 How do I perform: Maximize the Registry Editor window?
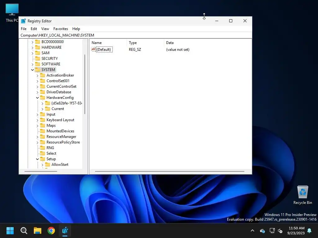click(x=231, y=21)
